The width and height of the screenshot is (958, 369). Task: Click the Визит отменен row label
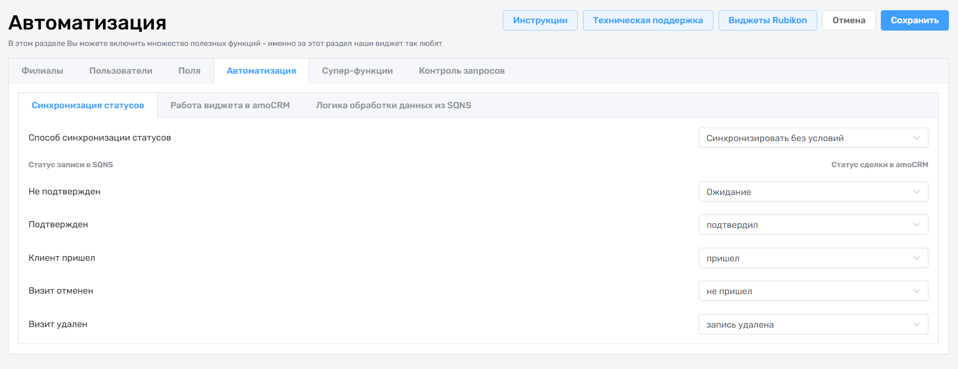coord(61,291)
